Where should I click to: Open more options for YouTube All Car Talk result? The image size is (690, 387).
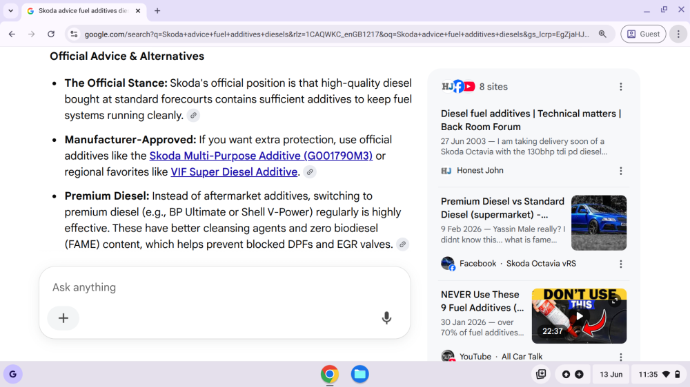click(x=620, y=357)
